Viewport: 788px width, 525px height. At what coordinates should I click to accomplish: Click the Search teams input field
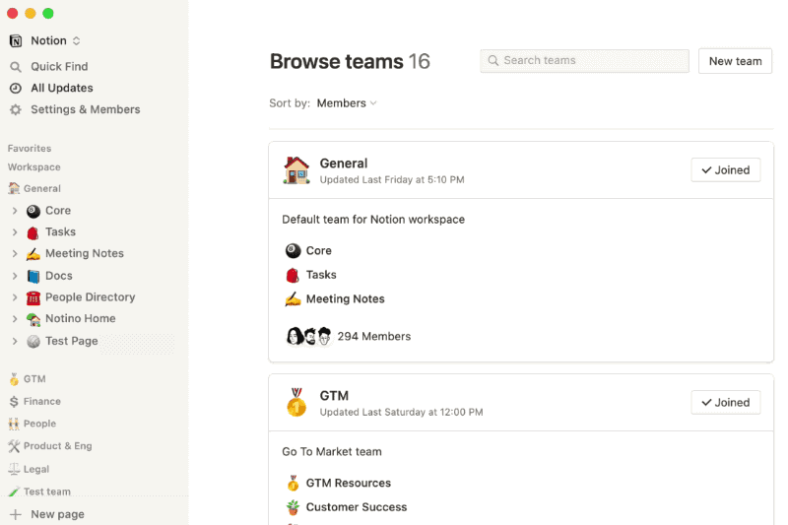click(584, 61)
